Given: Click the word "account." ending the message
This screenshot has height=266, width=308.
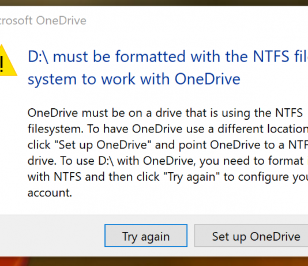Looking at the screenshot, I should [50, 193].
